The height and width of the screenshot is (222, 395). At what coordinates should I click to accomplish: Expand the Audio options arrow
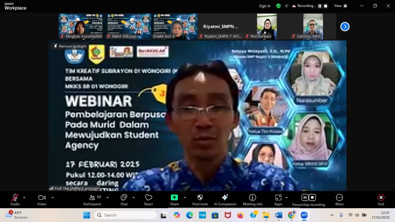coord(24,197)
